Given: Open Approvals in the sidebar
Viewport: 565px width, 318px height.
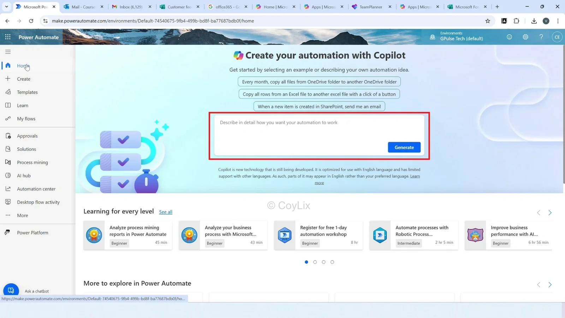Looking at the screenshot, I should point(27,136).
